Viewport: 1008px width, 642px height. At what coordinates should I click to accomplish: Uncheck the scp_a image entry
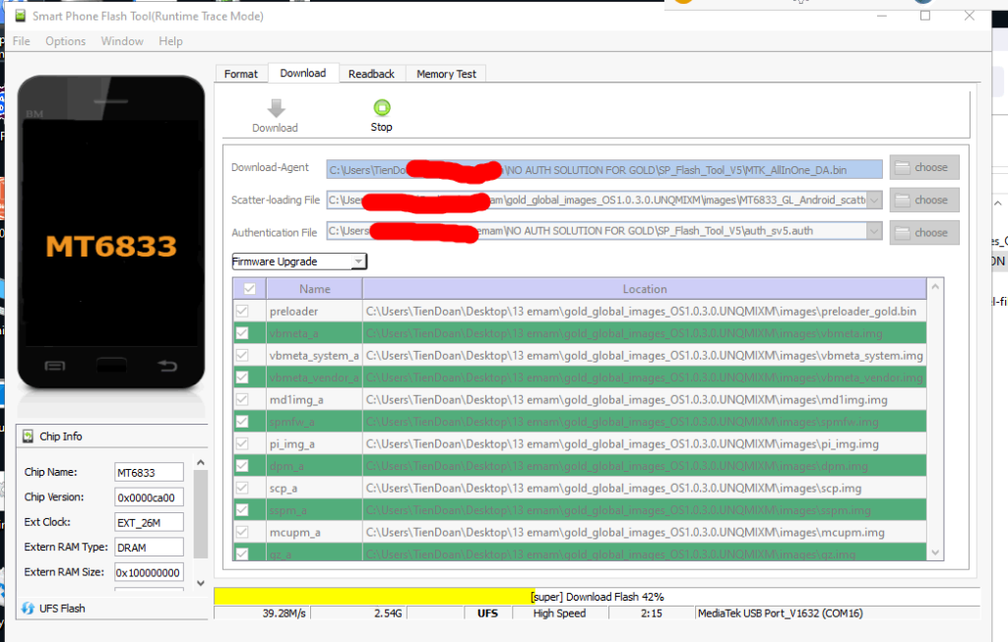(240, 488)
